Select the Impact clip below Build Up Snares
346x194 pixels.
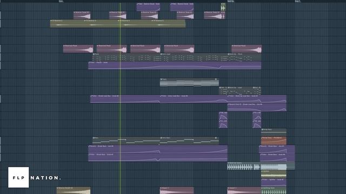(x=244, y=190)
